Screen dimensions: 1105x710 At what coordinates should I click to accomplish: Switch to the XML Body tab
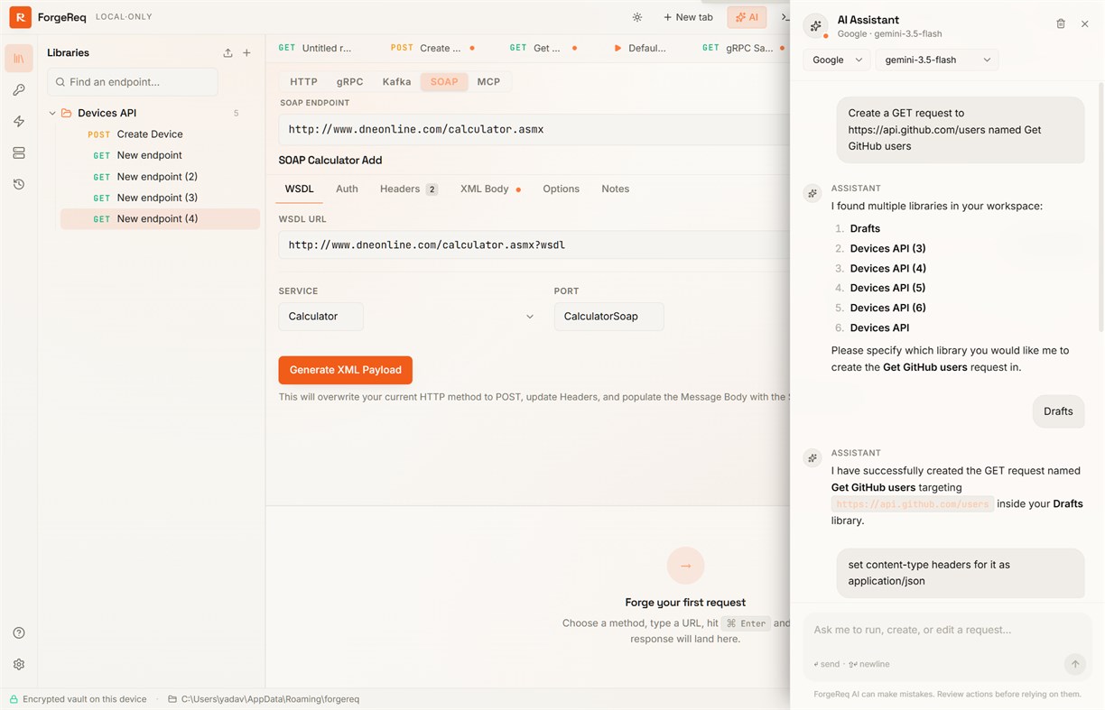[x=490, y=189]
